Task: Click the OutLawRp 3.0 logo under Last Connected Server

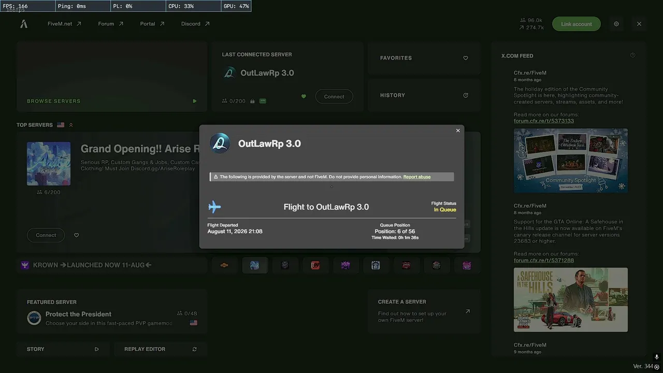Action: point(229,73)
